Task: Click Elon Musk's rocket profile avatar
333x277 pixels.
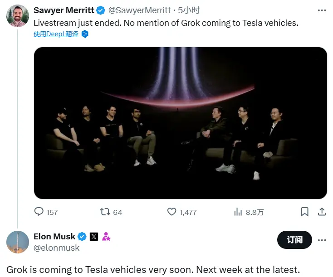Action: pos(18,242)
